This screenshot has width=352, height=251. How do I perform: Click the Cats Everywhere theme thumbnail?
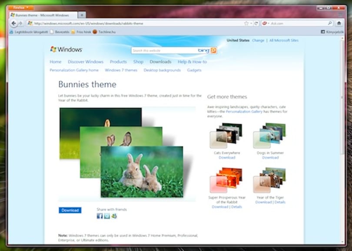[x=226, y=135]
